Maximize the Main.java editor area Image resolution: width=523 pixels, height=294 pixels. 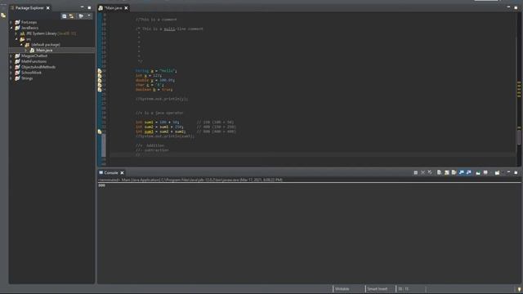[x=516, y=7]
